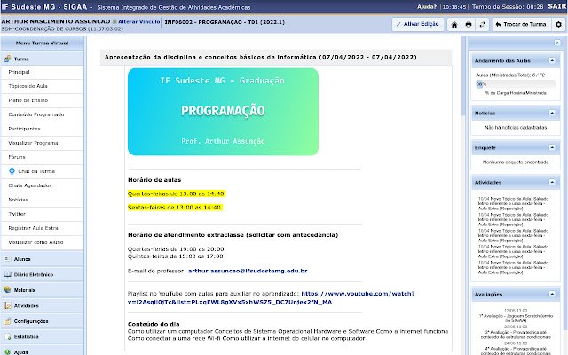Screen dimensions: 568x355
Task: Expand the Materiais menu section
Action: (43, 290)
